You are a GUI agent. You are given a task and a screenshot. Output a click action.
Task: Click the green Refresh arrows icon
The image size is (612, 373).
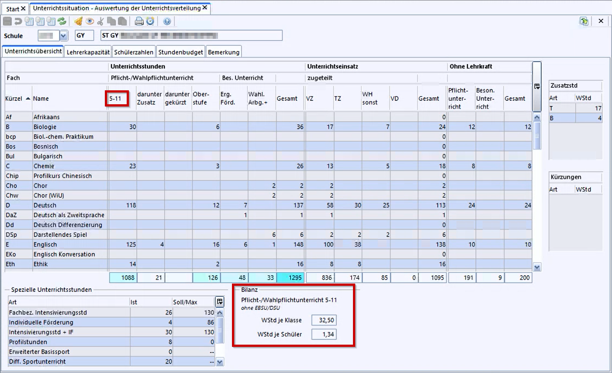coord(62,21)
